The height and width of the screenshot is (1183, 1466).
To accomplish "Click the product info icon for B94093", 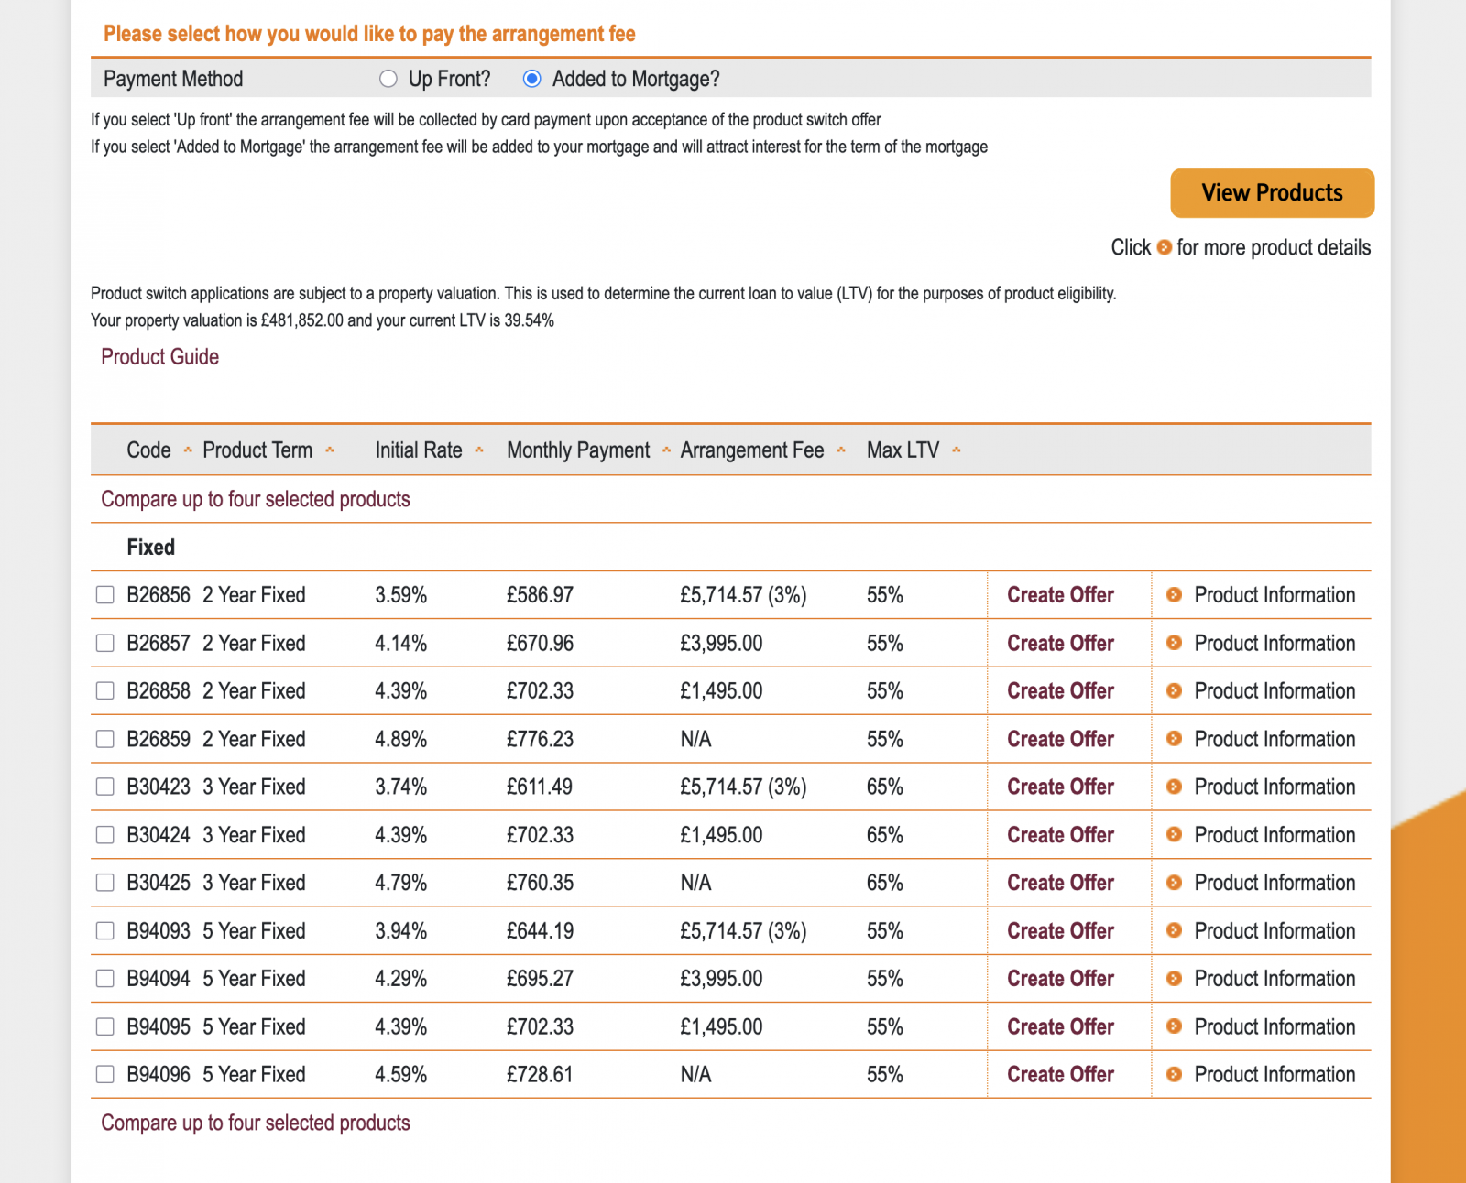I will 1174,931.
